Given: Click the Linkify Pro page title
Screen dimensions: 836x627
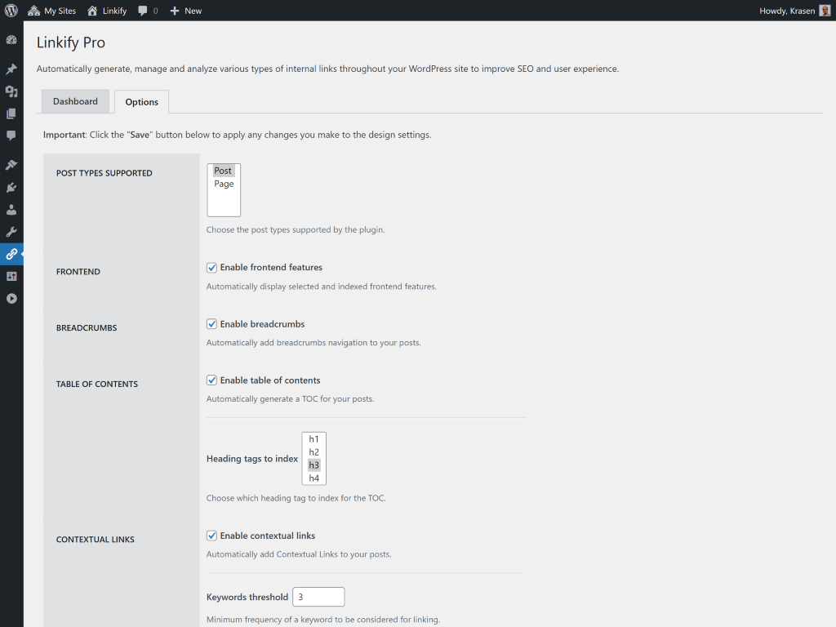Looking at the screenshot, I should (x=71, y=42).
